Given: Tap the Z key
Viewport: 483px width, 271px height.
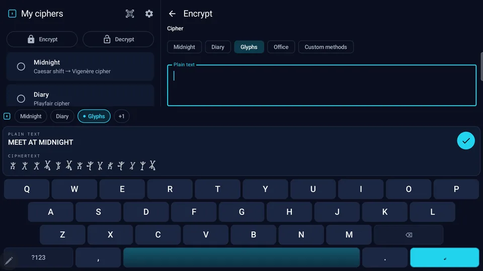Looking at the screenshot, I should [x=62, y=235].
